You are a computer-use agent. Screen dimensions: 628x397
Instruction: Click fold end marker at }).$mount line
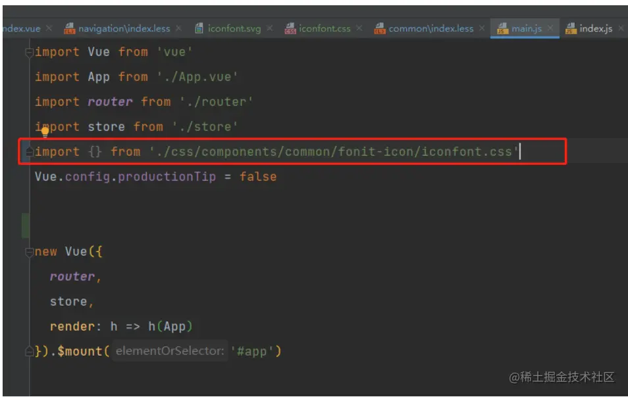click(x=29, y=352)
